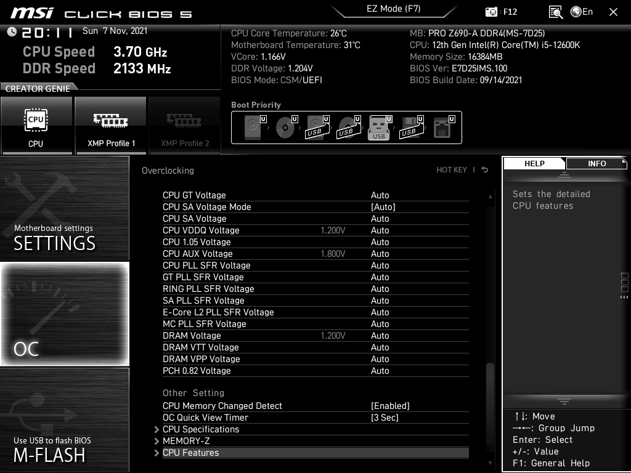
Task: Edit CPU 1.05 Voltage Auto value
Action: 380,241
